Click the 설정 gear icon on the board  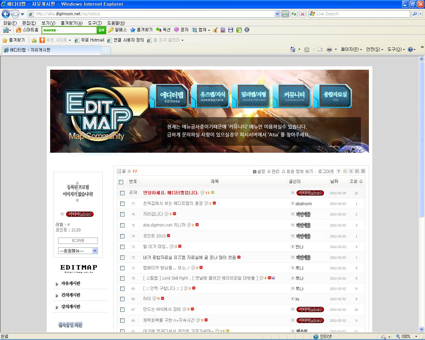pyautogui.click(x=254, y=171)
